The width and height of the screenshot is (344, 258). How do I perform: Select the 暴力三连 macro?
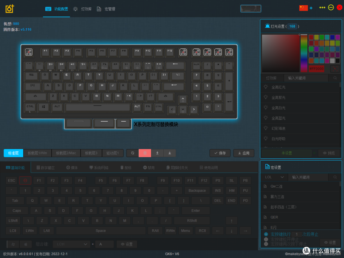300,197
